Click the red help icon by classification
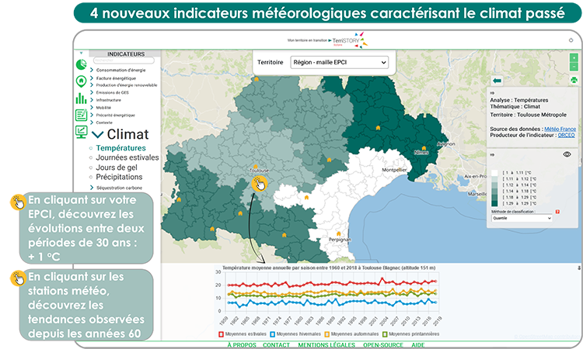This screenshot has height=349, width=583. pyautogui.click(x=558, y=211)
